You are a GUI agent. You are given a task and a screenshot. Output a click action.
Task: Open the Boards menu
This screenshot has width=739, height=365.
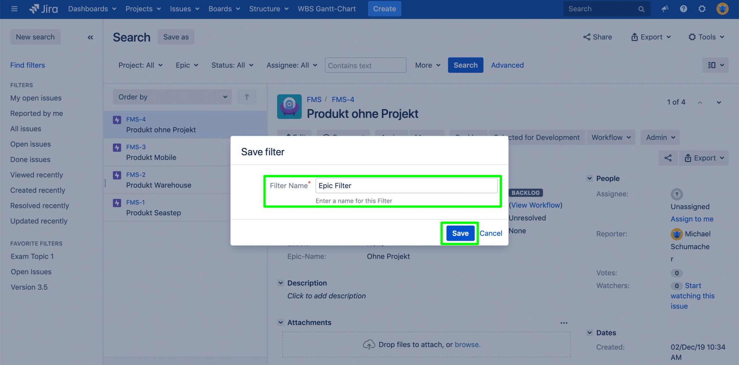224,9
